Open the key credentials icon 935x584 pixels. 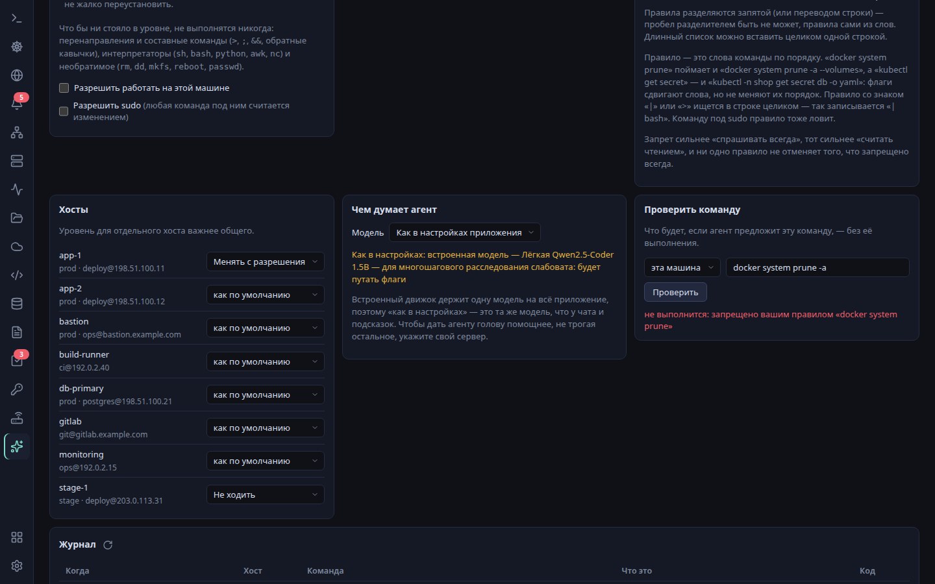pyautogui.click(x=17, y=389)
